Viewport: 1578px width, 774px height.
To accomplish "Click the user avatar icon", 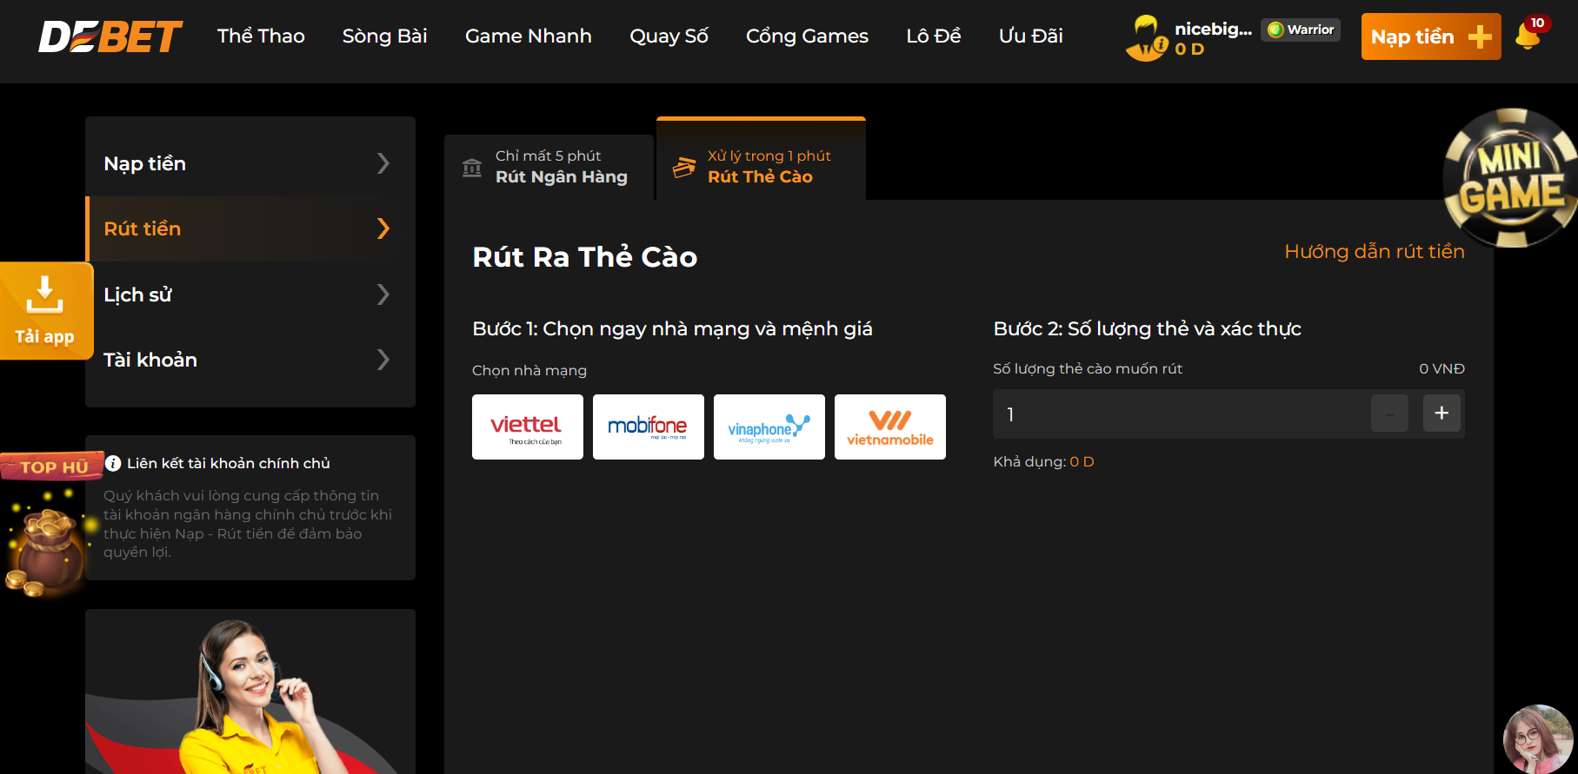I will point(1147,38).
